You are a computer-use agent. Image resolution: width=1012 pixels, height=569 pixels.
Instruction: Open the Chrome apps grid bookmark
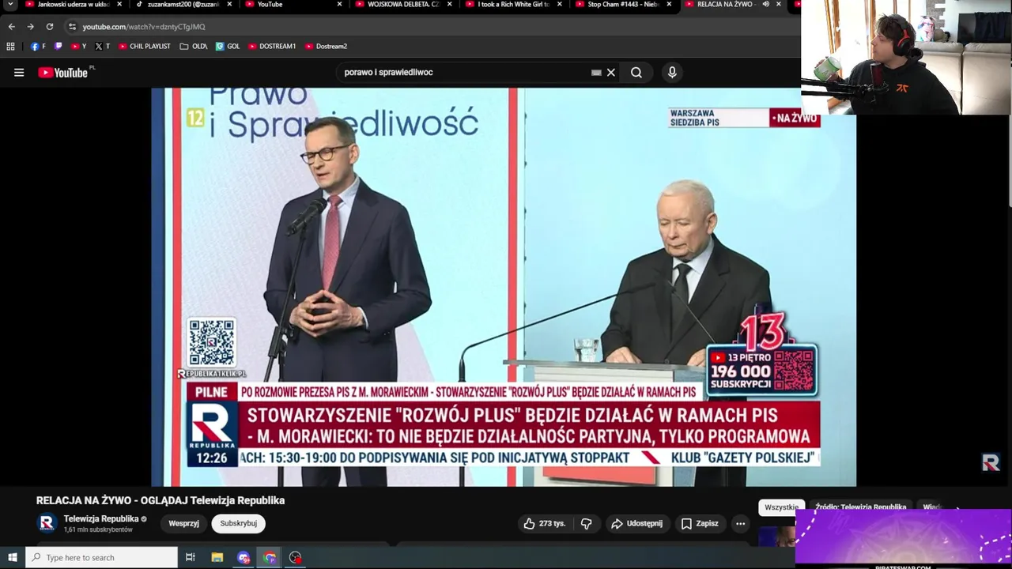coord(11,47)
